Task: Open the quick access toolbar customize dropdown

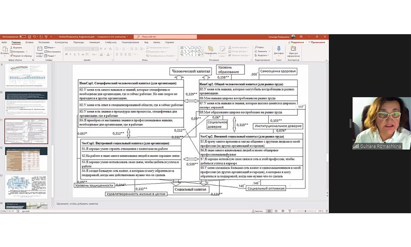Action: pos(51,37)
